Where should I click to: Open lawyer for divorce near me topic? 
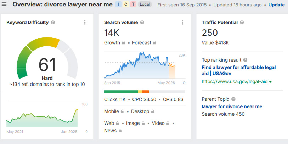point(232,106)
